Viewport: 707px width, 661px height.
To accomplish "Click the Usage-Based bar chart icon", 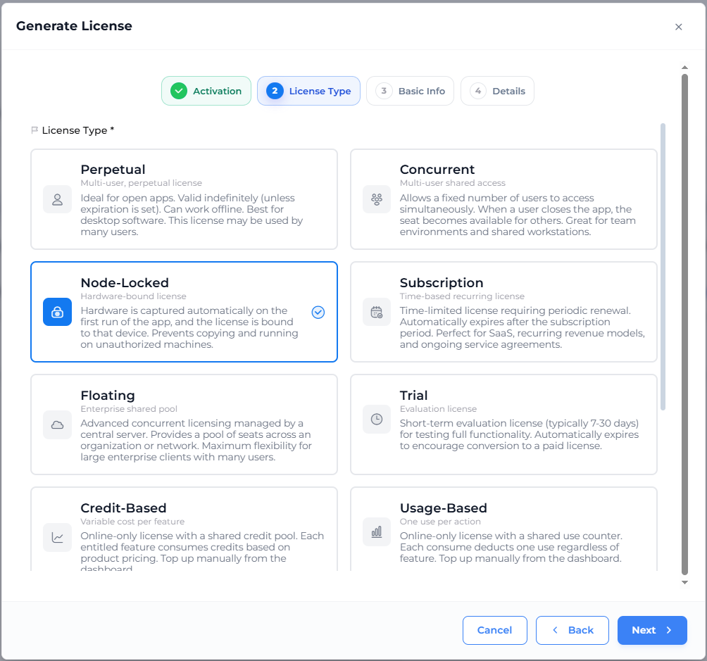I will [x=377, y=532].
